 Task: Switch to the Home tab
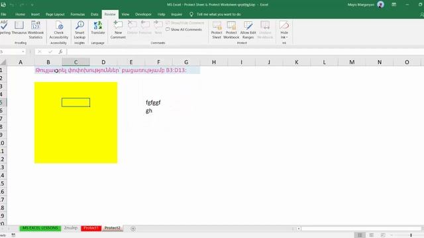point(20,15)
